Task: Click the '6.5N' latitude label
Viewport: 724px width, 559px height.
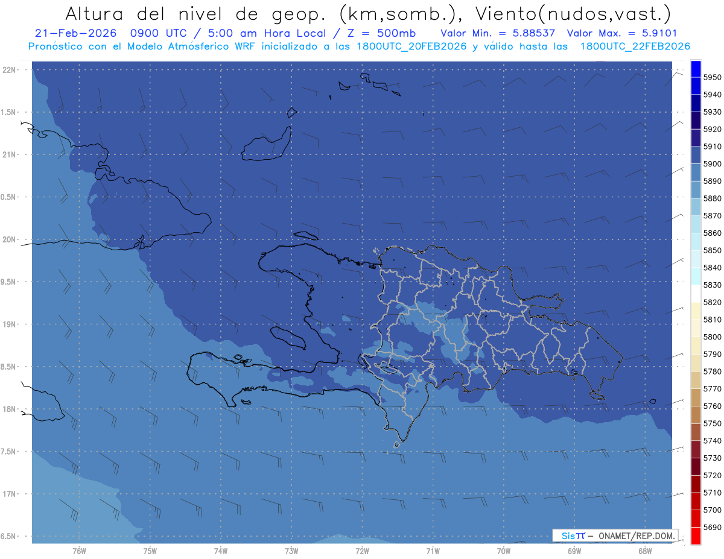Action: (8, 537)
